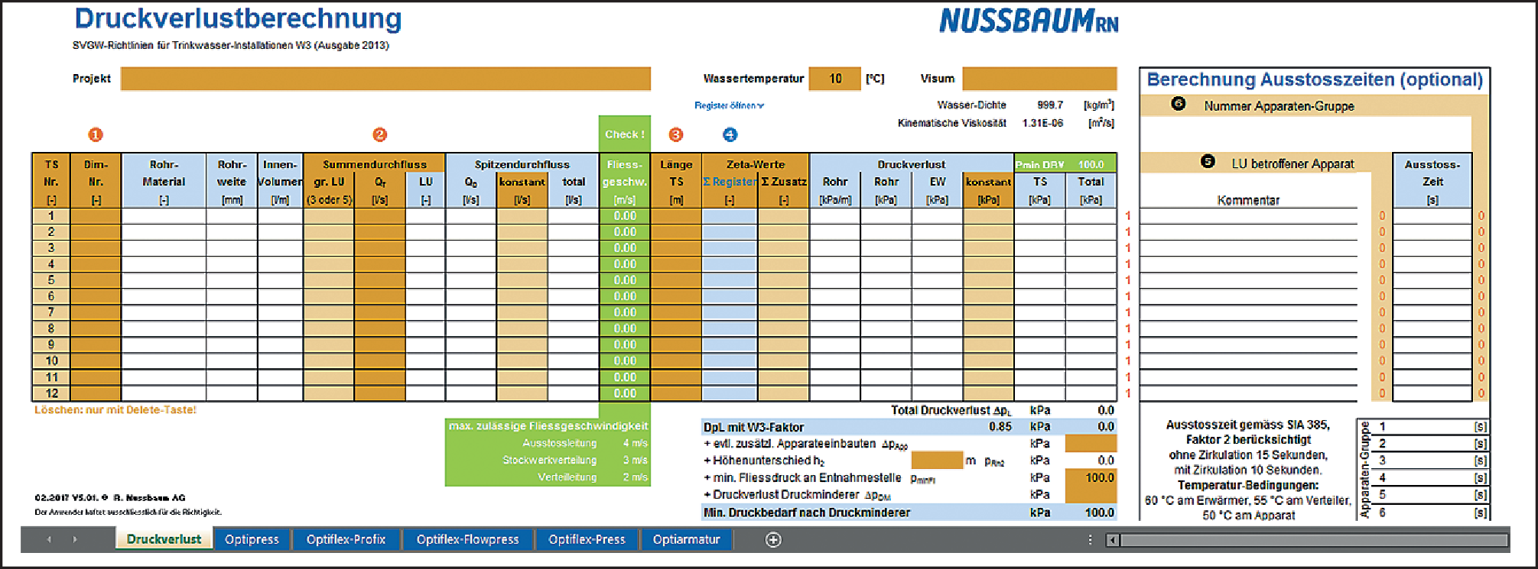Click the 'LU betroffener Apparat' label
Viewport: 1538px width, 569px height.
point(1293,163)
